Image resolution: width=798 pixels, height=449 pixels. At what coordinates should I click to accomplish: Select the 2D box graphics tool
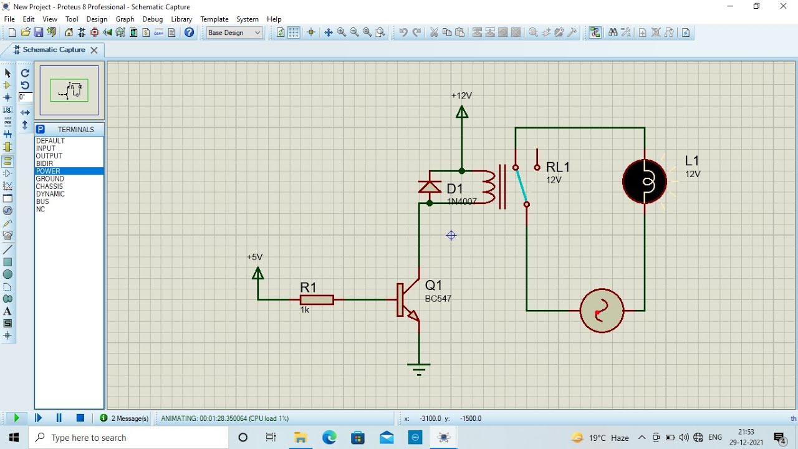tap(7, 262)
